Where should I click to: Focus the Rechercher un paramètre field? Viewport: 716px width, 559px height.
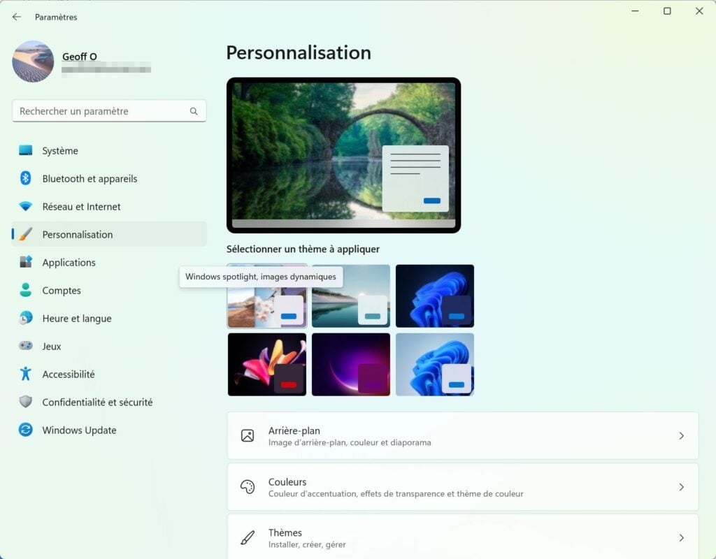[109, 111]
